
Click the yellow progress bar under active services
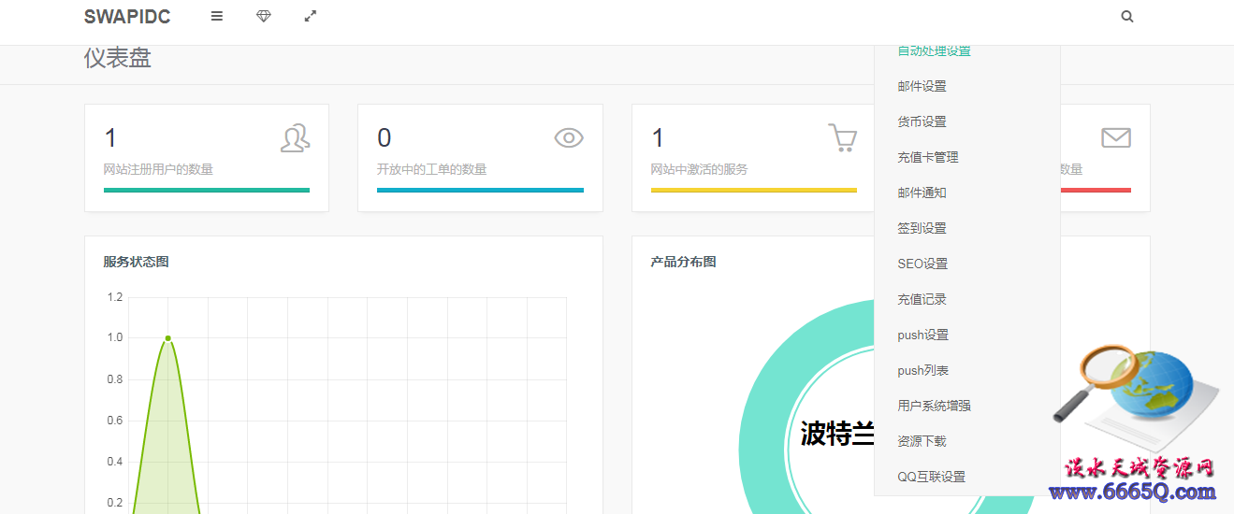(754, 190)
